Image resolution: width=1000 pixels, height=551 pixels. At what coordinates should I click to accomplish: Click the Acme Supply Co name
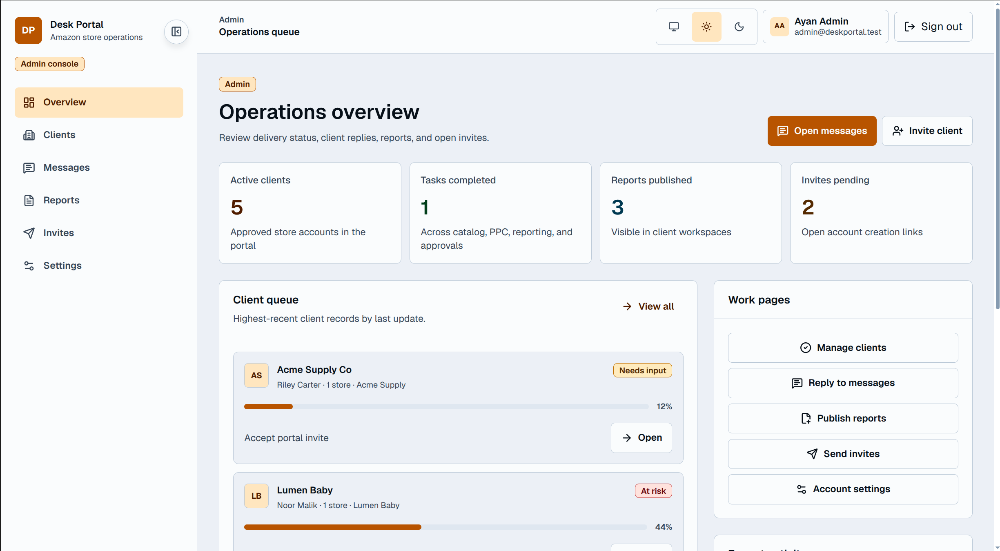click(x=314, y=370)
